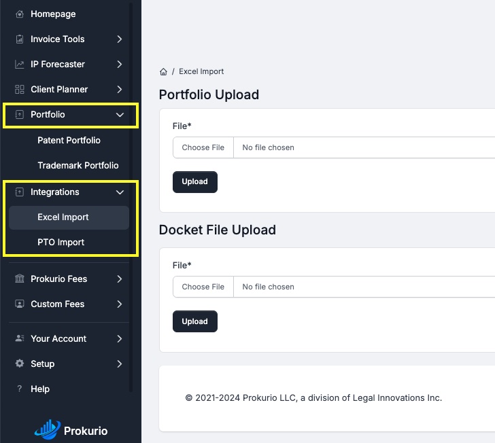This screenshot has height=443, width=495.
Task: Click the Invoice Tools label
Action: coord(57,39)
